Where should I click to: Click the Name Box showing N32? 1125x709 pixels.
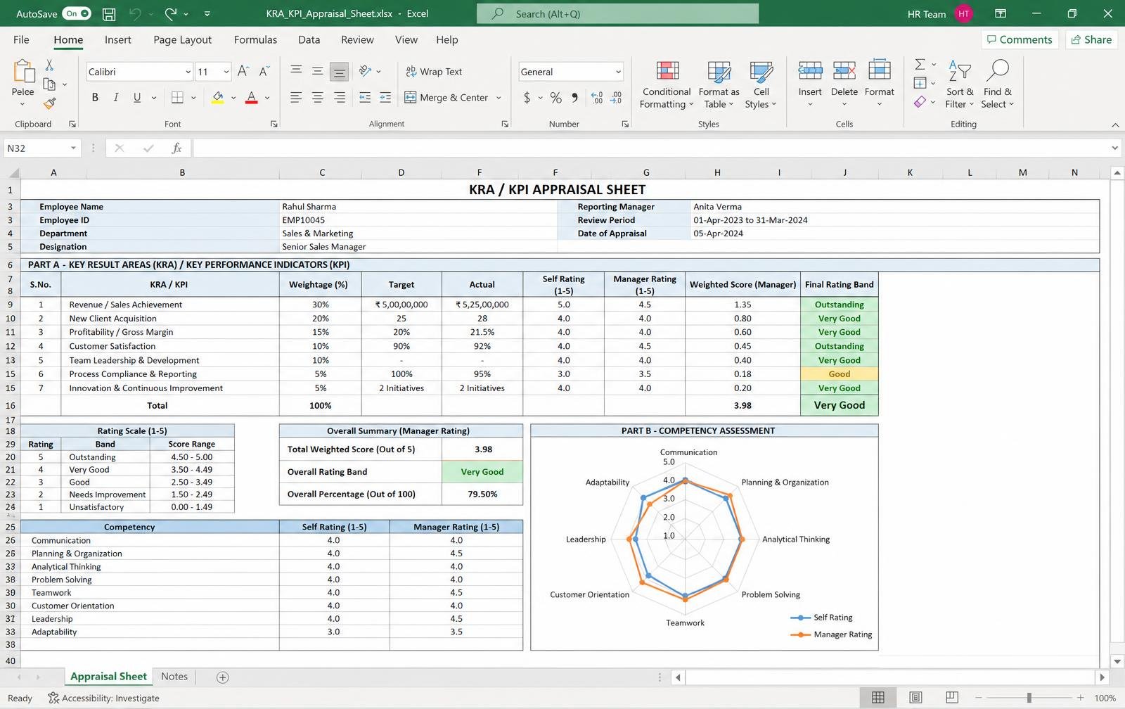41,148
